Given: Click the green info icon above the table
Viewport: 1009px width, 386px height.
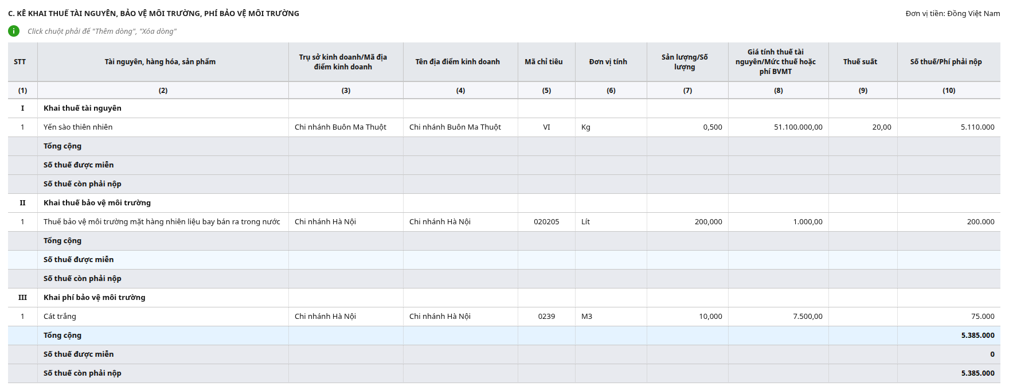Looking at the screenshot, I should click(14, 31).
